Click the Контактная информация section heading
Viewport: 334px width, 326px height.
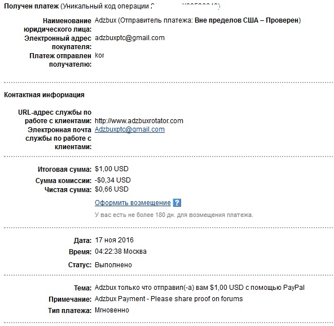point(44,95)
